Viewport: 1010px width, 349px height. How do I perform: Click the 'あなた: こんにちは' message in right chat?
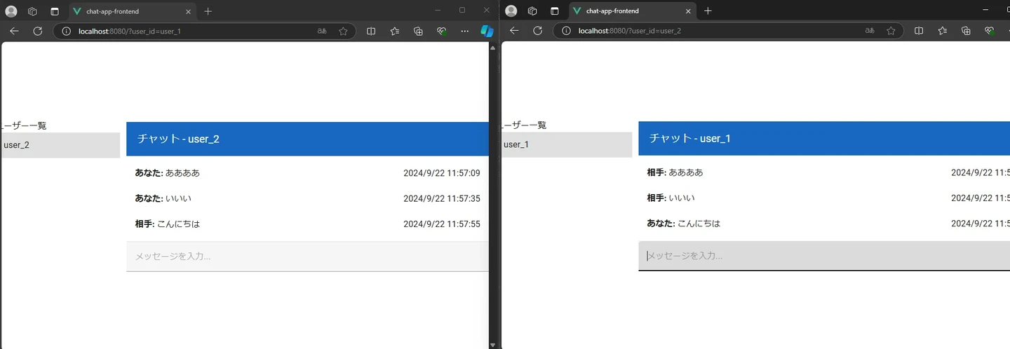(x=684, y=224)
